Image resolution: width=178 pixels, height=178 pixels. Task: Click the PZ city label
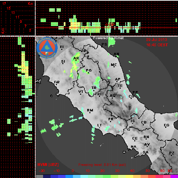pos(172,153)
